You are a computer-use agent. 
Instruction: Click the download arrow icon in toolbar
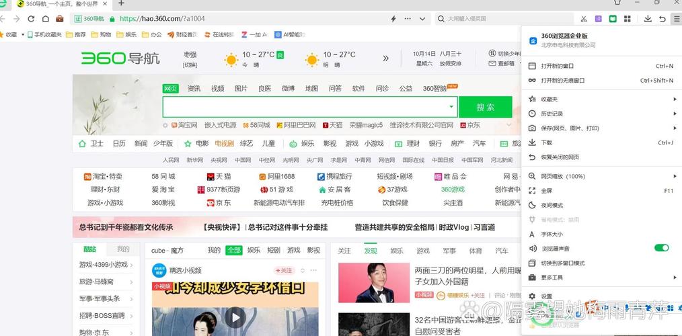pos(648,19)
